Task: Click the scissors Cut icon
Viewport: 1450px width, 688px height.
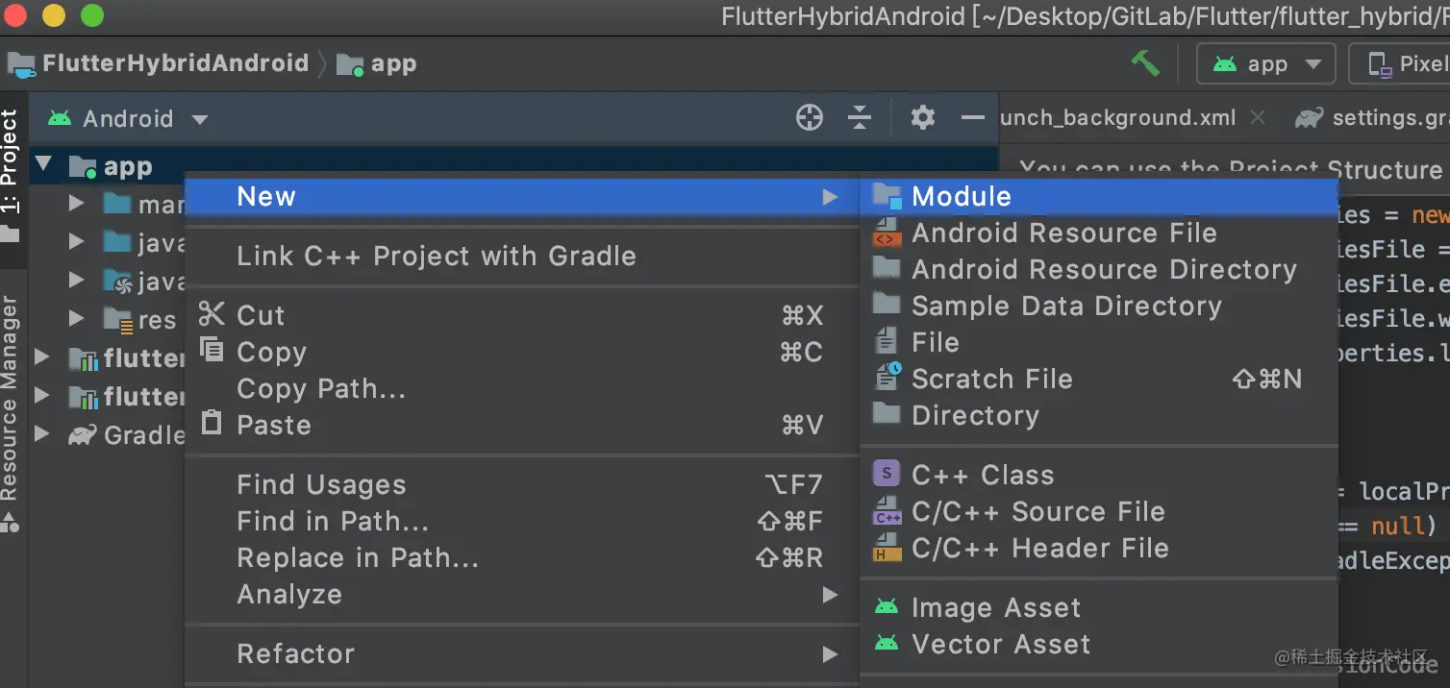Action: [211, 314]
